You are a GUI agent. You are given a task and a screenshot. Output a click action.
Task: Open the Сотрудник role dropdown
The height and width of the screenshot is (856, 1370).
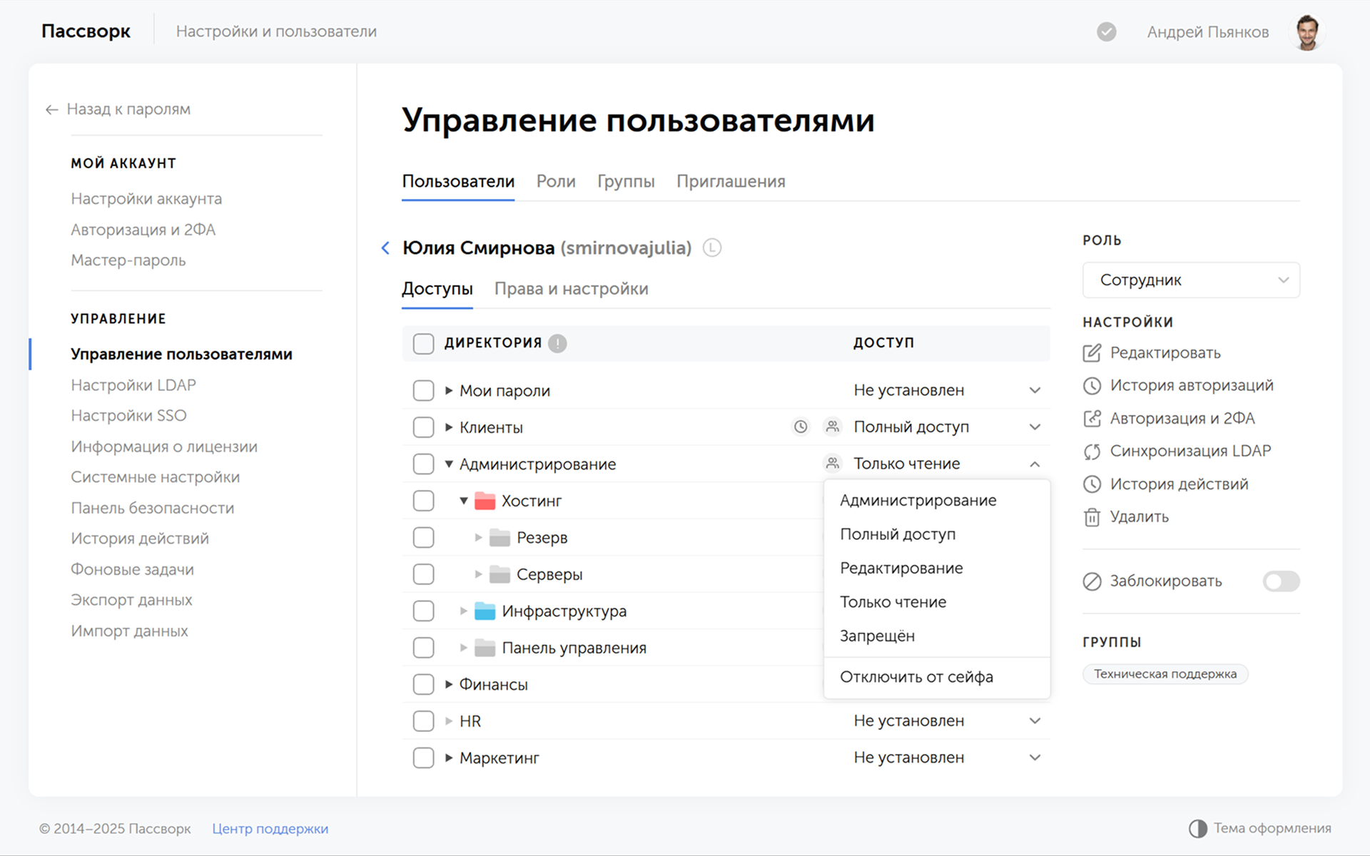(1190, 280)
